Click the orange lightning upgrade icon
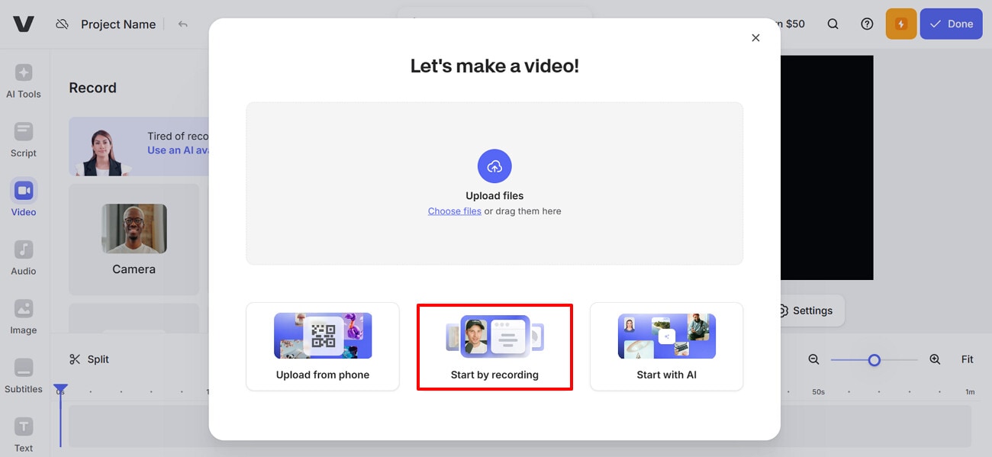Image resolution: width=992 pixels, height=457 pixels. (x=901, y=24)
